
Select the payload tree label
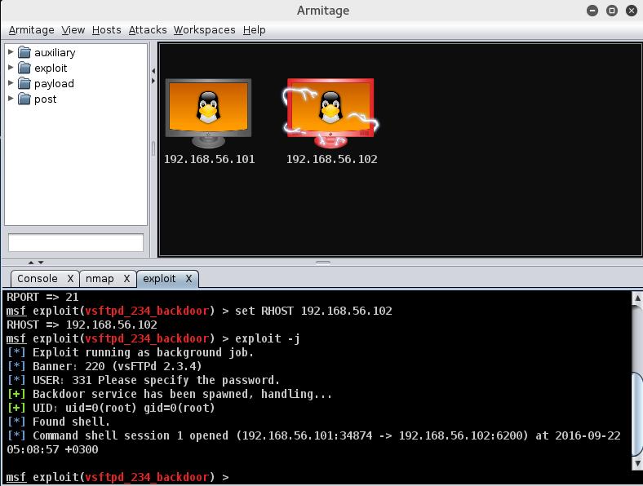(x=54, y=84)
